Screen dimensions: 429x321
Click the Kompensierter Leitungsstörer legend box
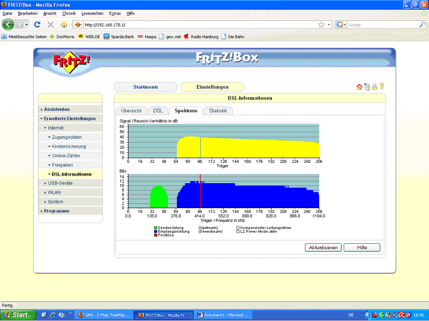[x=238, y=227]
